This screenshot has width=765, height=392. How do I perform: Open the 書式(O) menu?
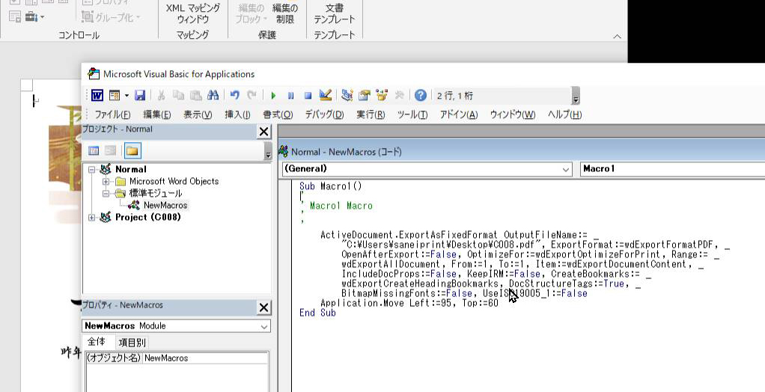coord(278,114)
